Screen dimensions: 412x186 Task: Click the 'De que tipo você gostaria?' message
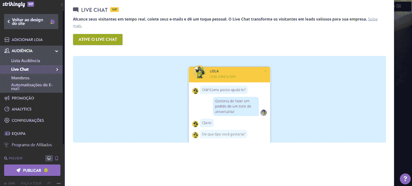[224, 134]
